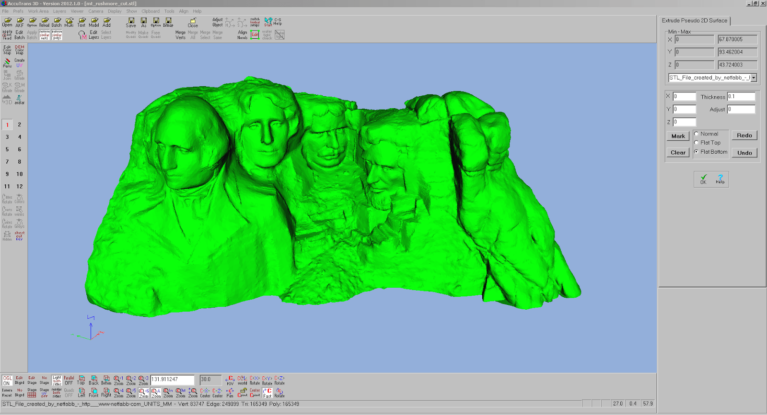Viewport: 767px width, 415px height.
Task: Open the Clipboard menu
Action: click(x=151, y=11)
